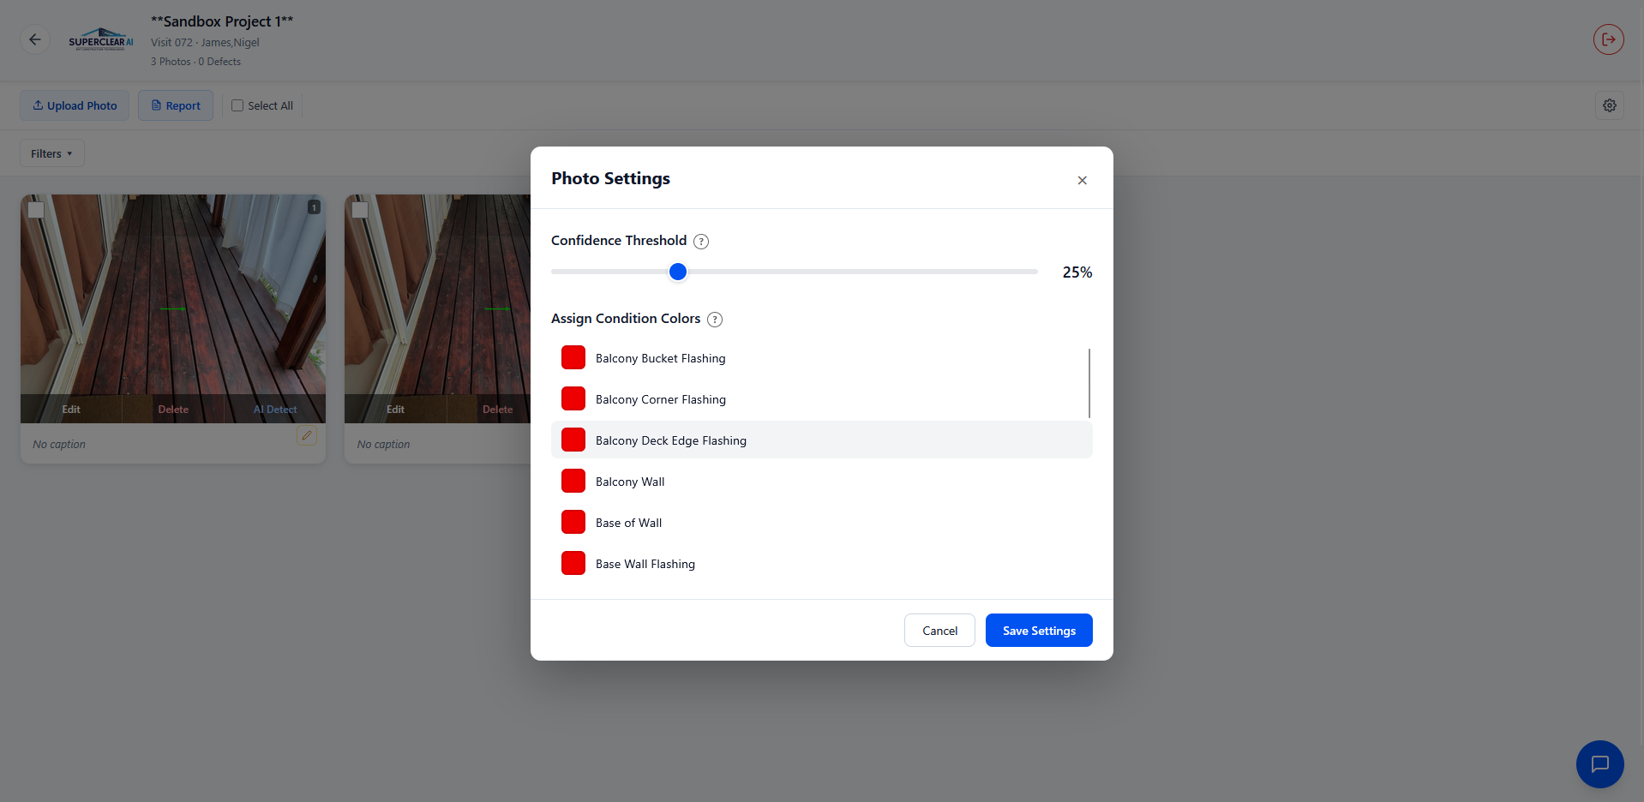Click the Balcony Corner Flashing label
The height and width of the screenshot is (802, 1644).
pyautogui.click(x=661, y=399)
